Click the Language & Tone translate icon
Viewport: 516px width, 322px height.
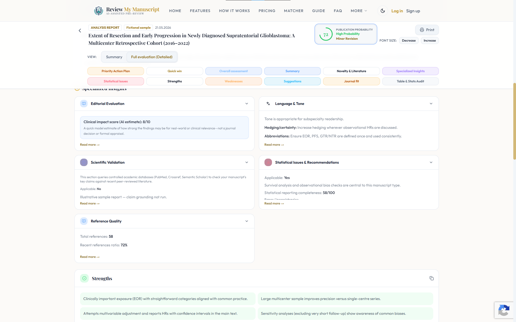[x=268, y=104]
